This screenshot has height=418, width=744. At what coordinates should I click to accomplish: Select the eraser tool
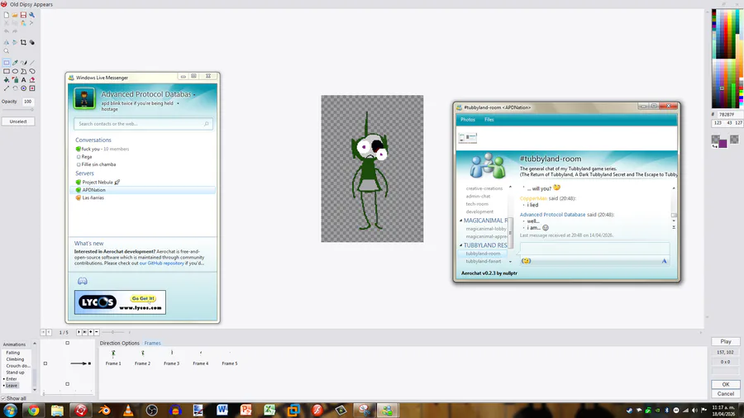click(x=31, y=79)
